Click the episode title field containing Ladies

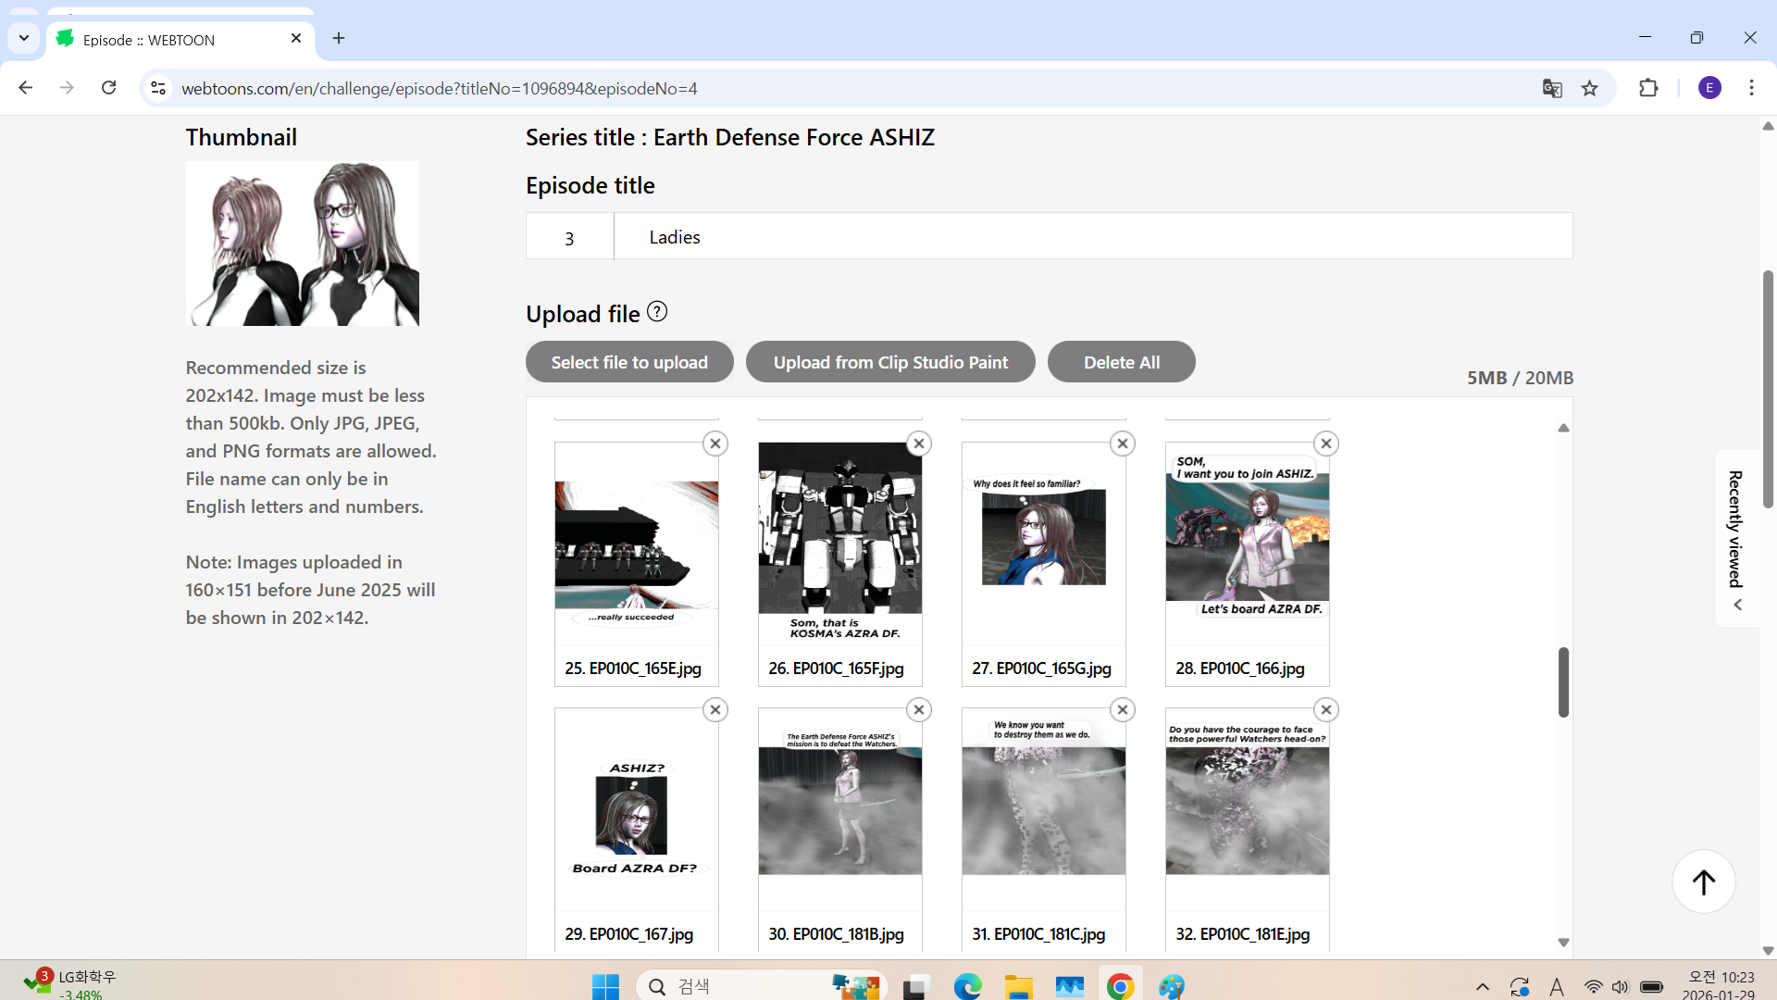point(1092,237)
